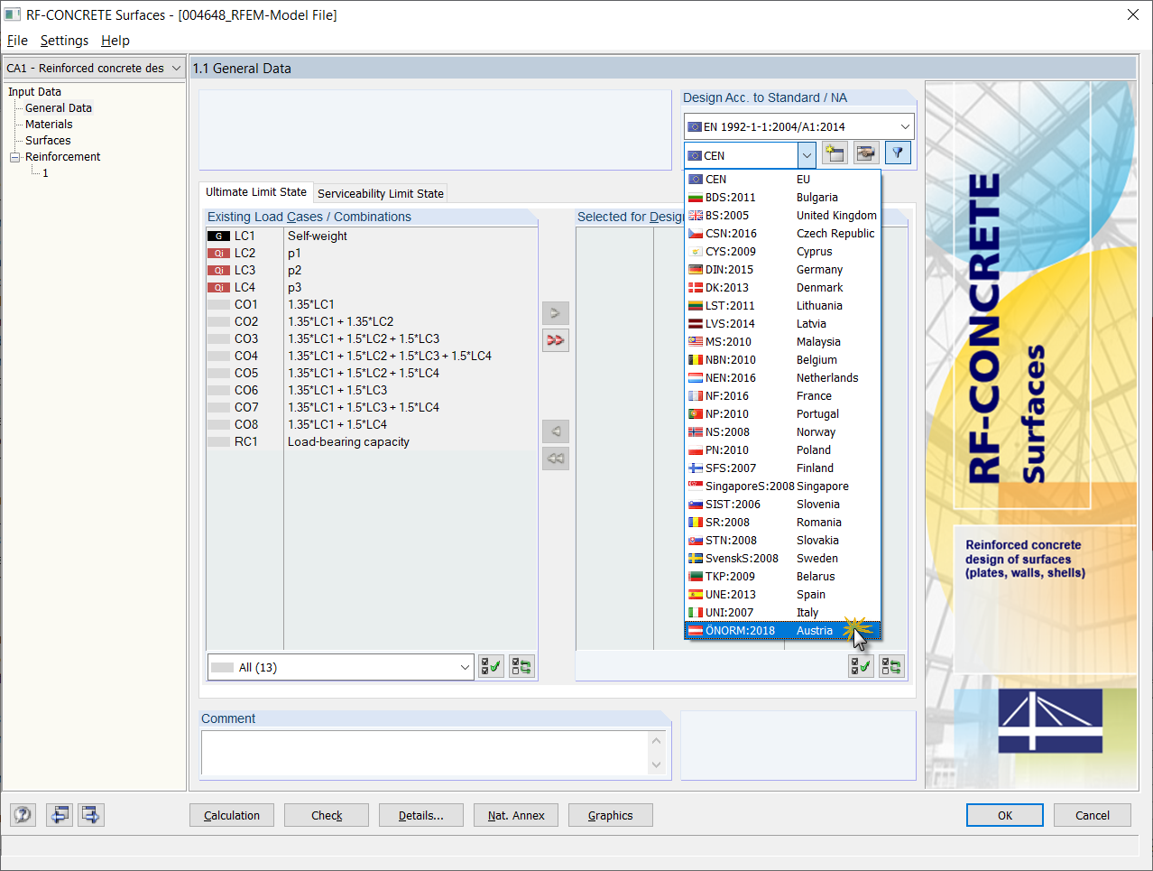
Task: Open the Settings menu
Action: (x=64, y=41)
